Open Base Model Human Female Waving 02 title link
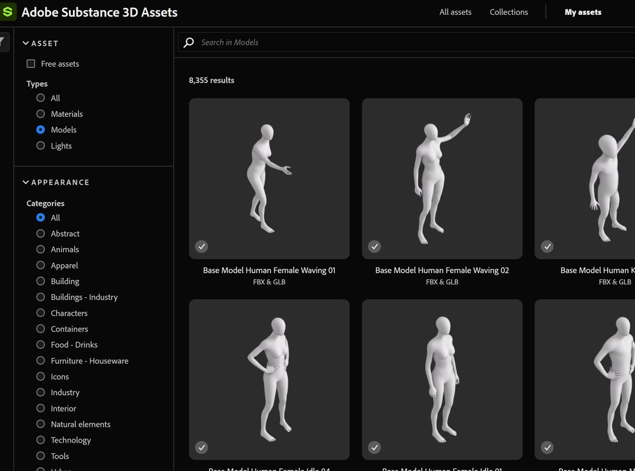 click(x=442, y=270)
